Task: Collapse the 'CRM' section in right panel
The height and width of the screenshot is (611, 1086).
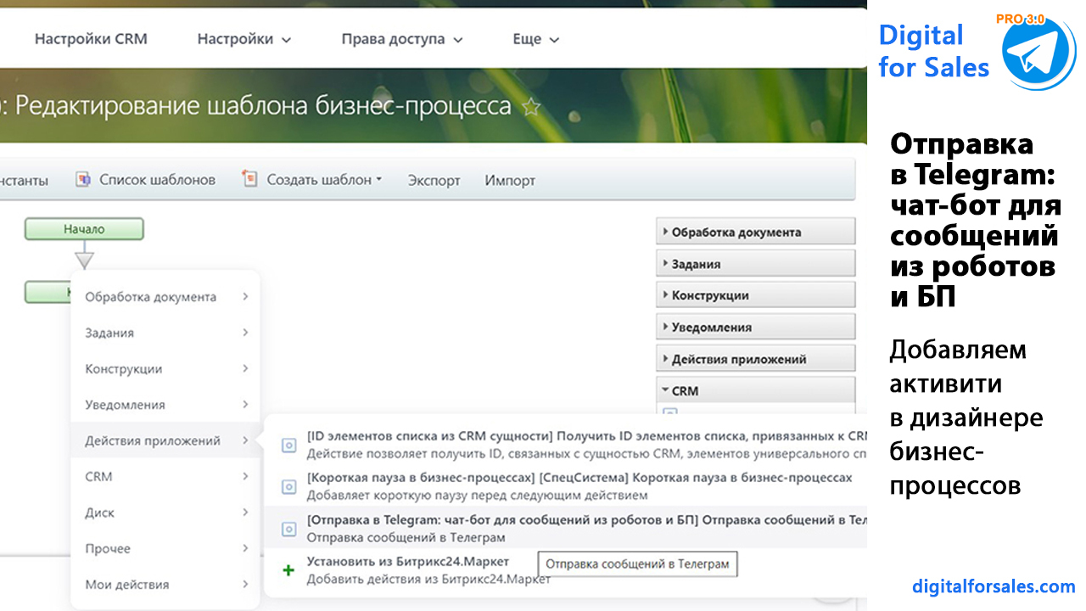Action: point(755,391)
